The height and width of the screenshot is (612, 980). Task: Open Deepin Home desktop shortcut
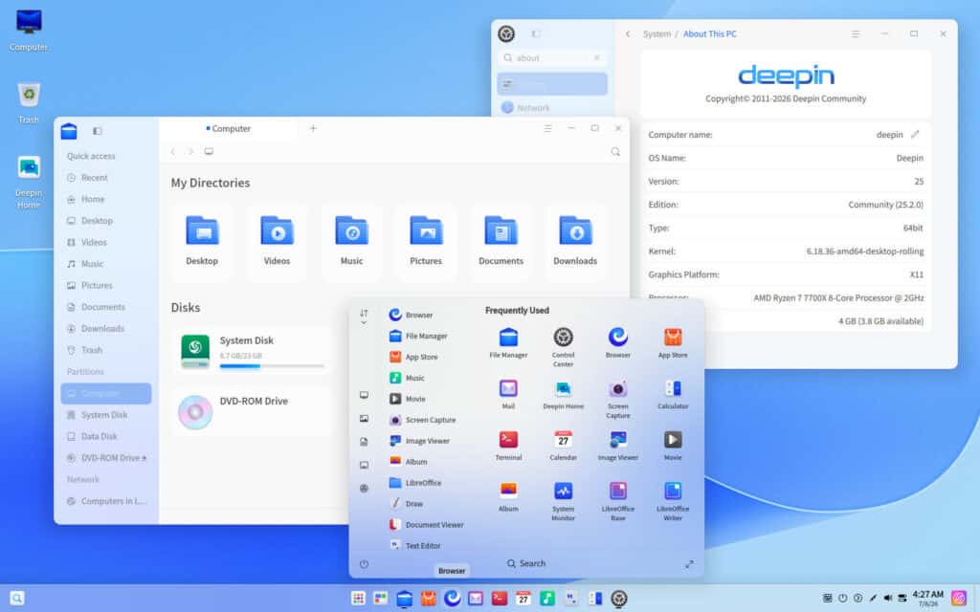click(29, 182)
